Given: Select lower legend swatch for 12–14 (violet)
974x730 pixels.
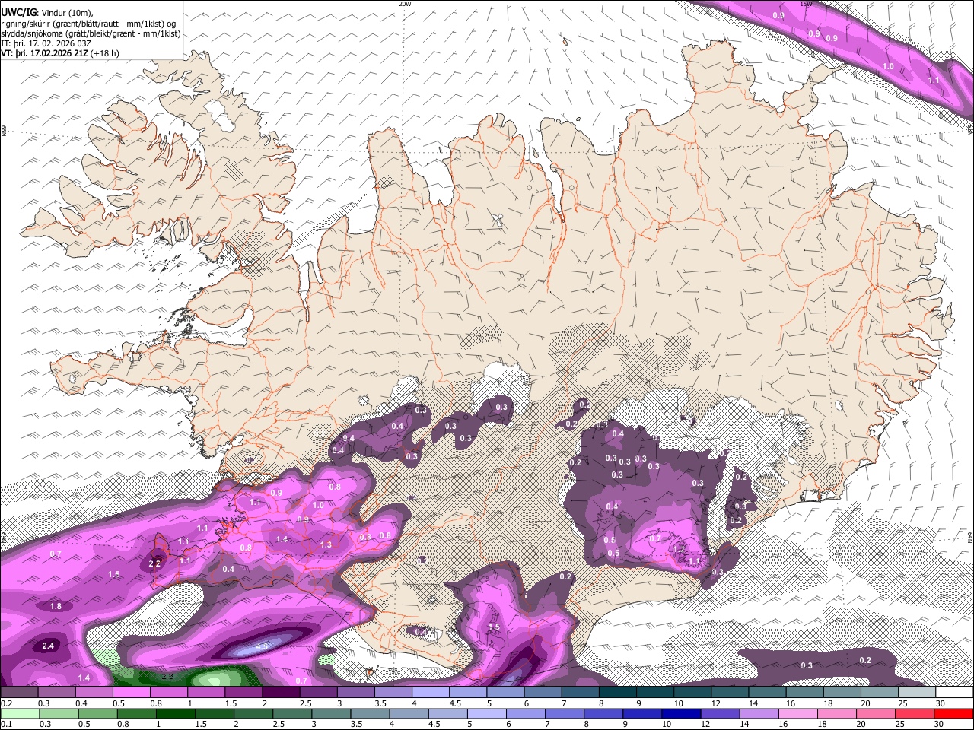Looking at the screenshot, I should (x=720, y=713).
